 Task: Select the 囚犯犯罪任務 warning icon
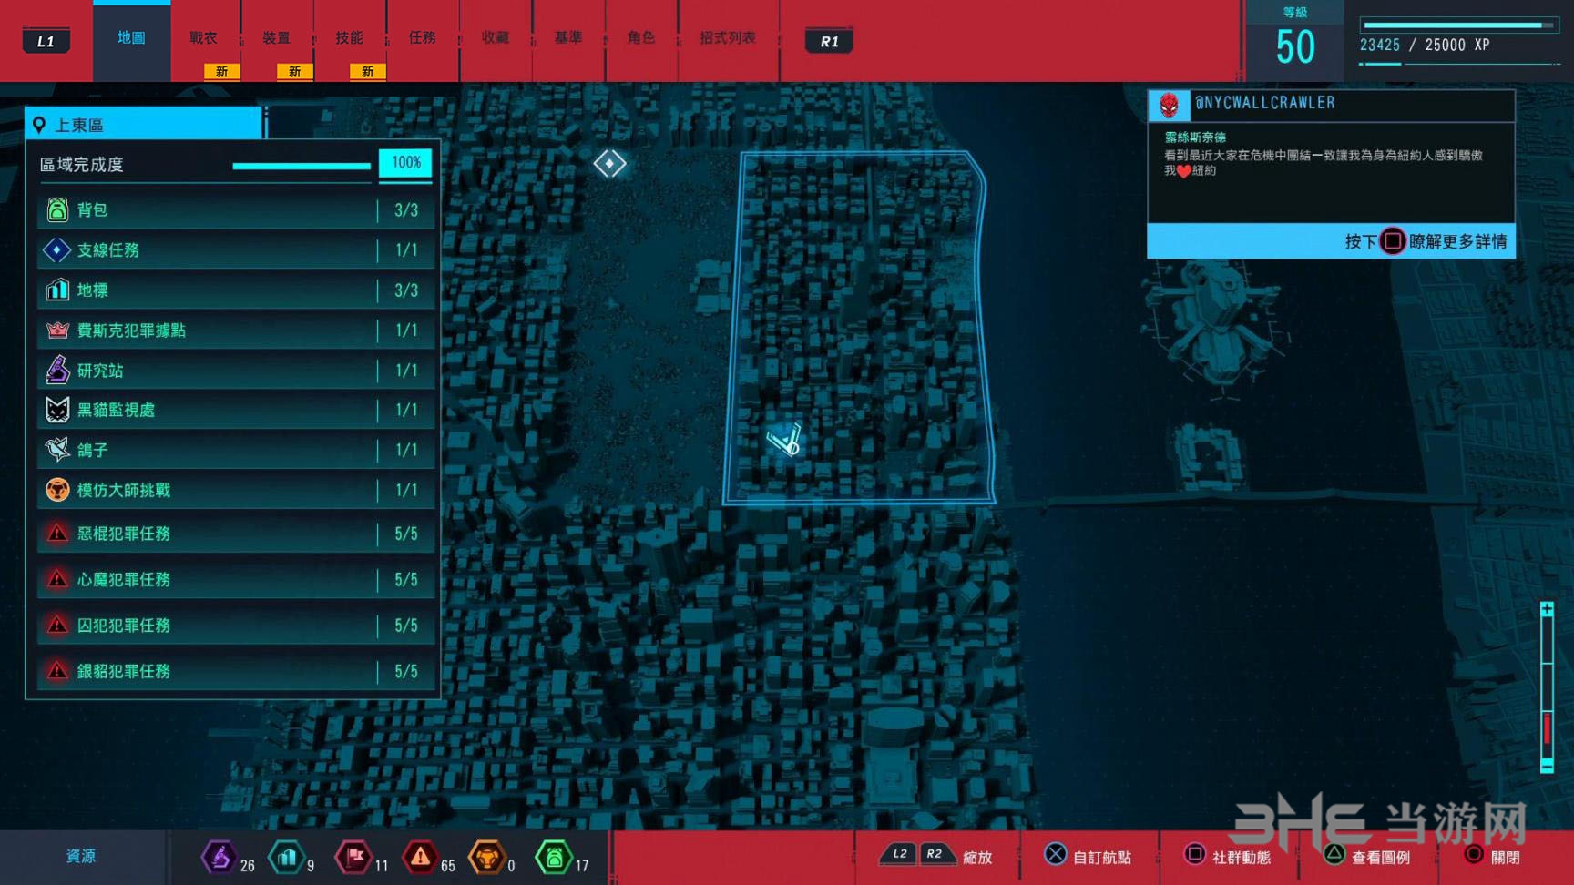pyautogui.click(x=56, y=625)
